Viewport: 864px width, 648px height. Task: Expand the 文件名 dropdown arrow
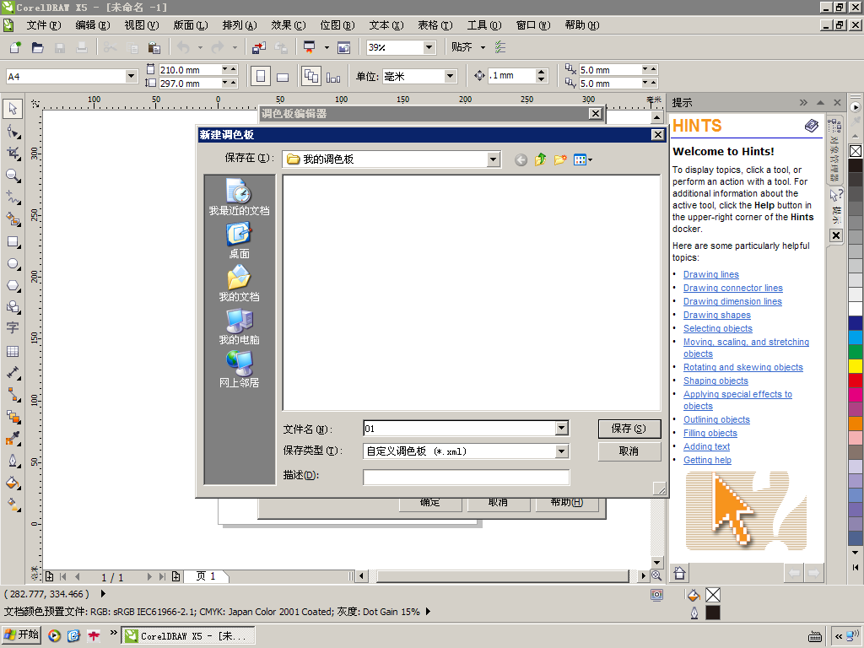point(561,428)
